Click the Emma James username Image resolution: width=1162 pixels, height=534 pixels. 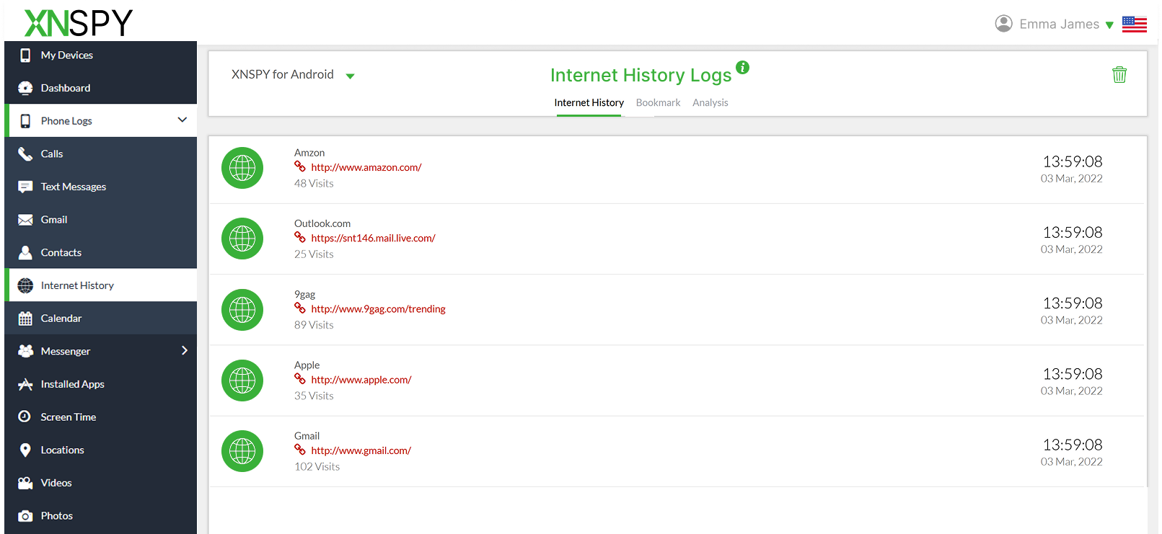(x=1059, y=24)
